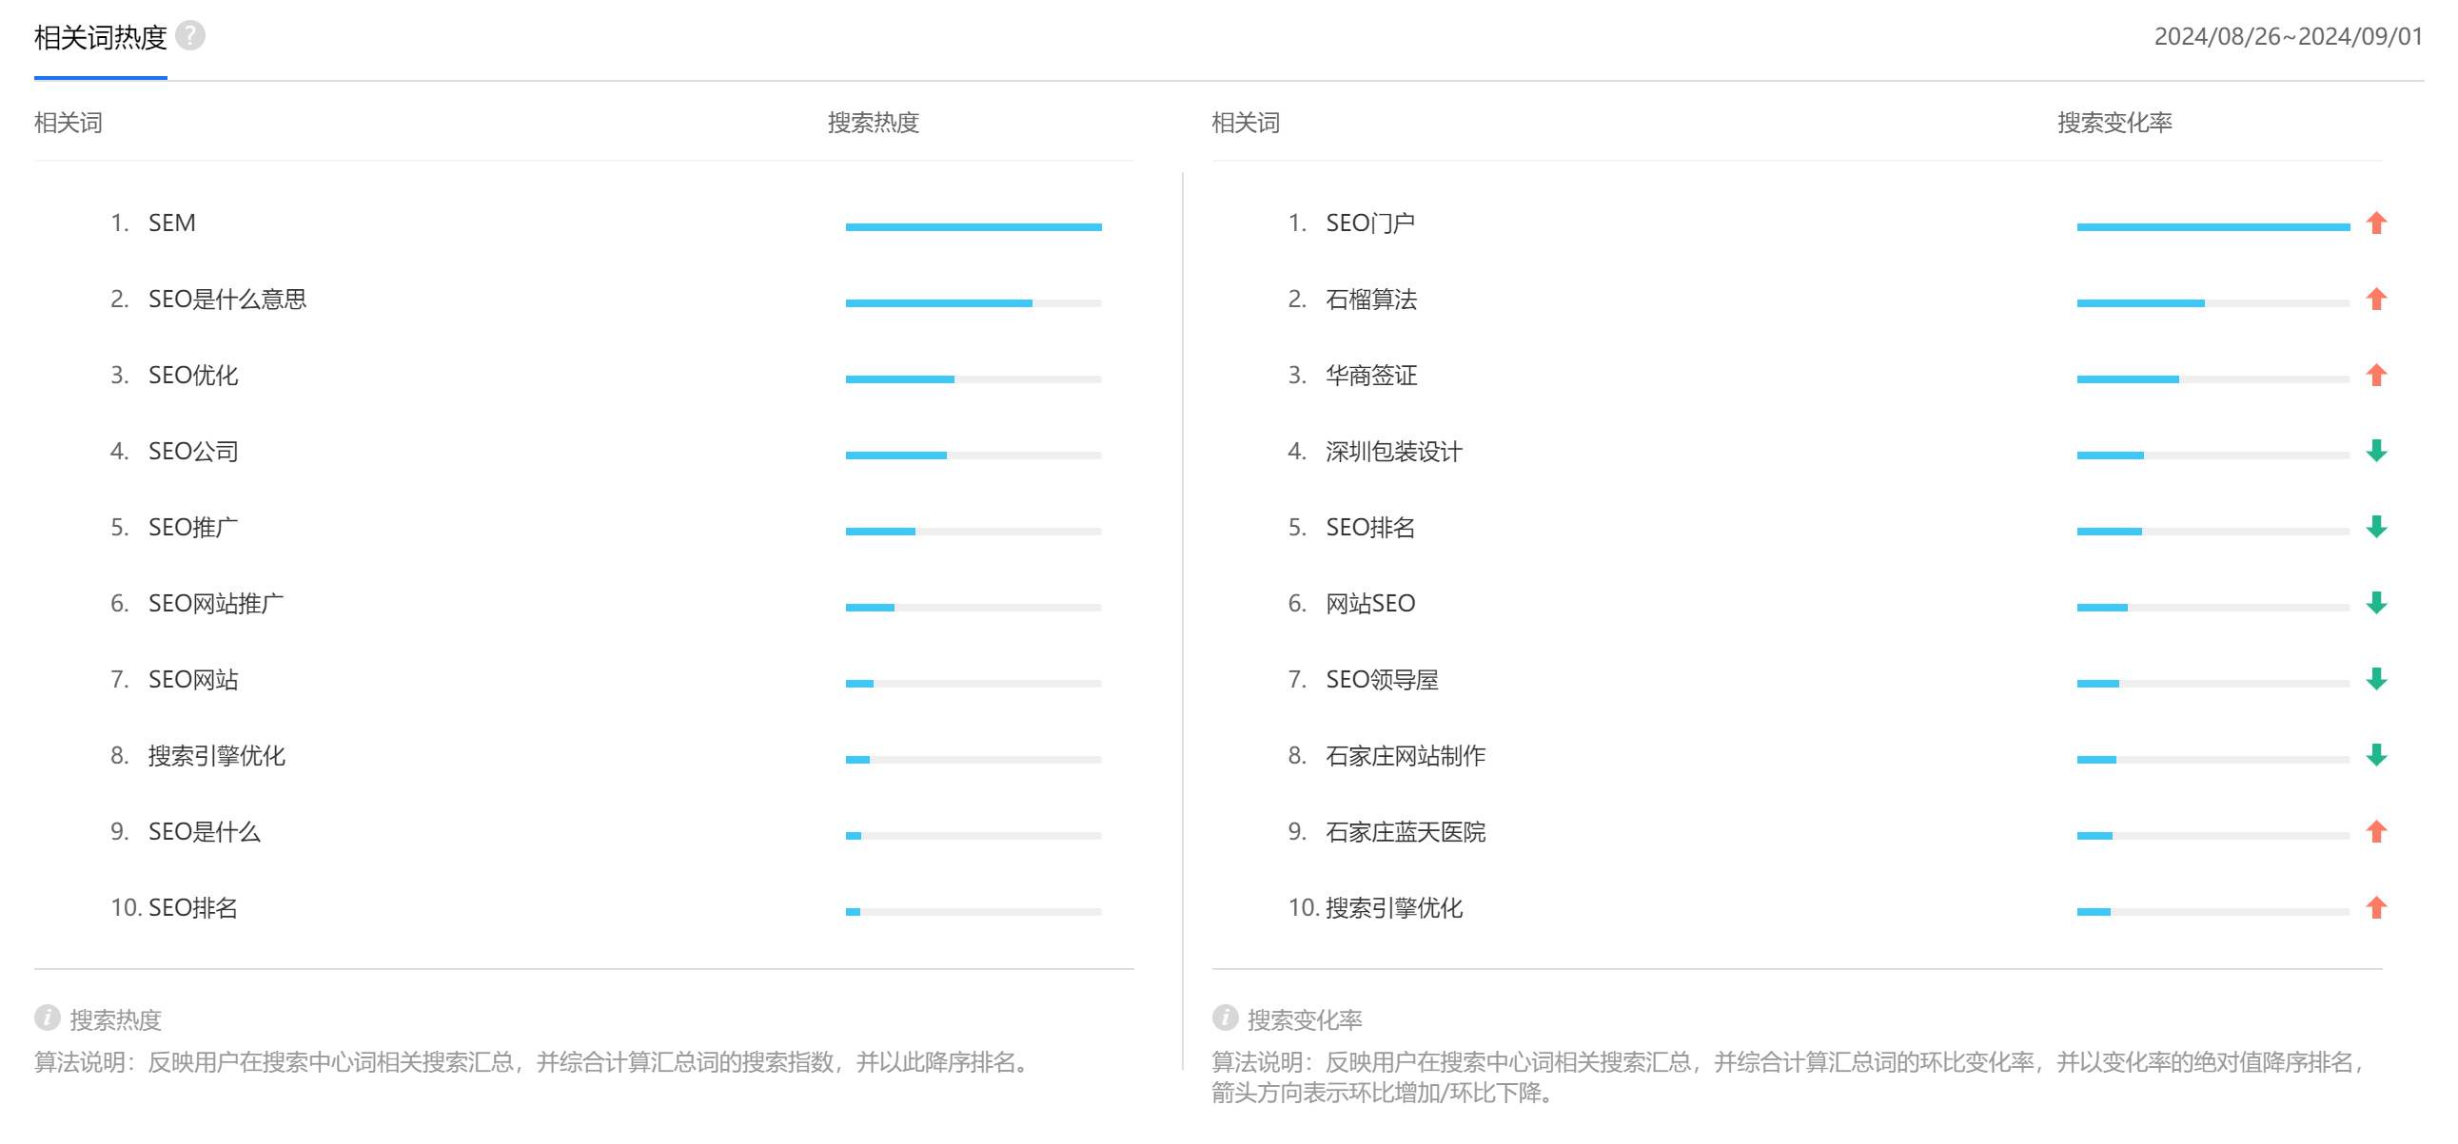Click the keyword SEO门户
2458x1144 pixels.
[x=1370, y=223]
